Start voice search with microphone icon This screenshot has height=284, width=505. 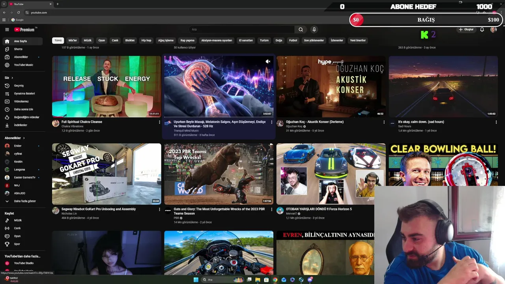[314, 30]
